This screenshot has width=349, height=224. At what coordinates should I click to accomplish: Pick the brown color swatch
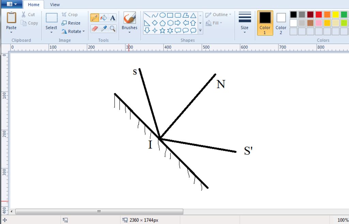coord(310,23)
